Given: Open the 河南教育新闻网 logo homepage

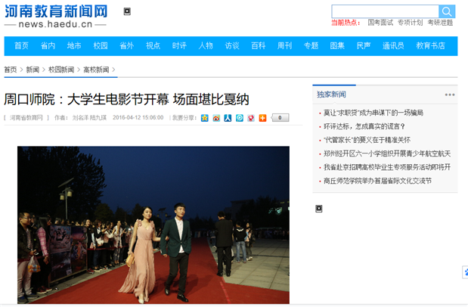Looking at the screenshot, I should [x=55, y=17].
